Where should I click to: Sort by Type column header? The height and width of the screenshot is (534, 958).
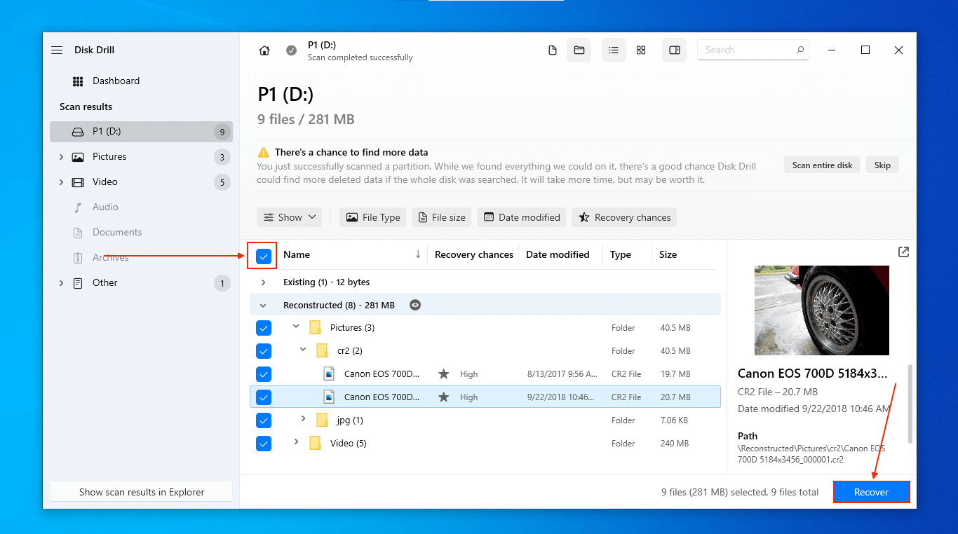point(621,254)
